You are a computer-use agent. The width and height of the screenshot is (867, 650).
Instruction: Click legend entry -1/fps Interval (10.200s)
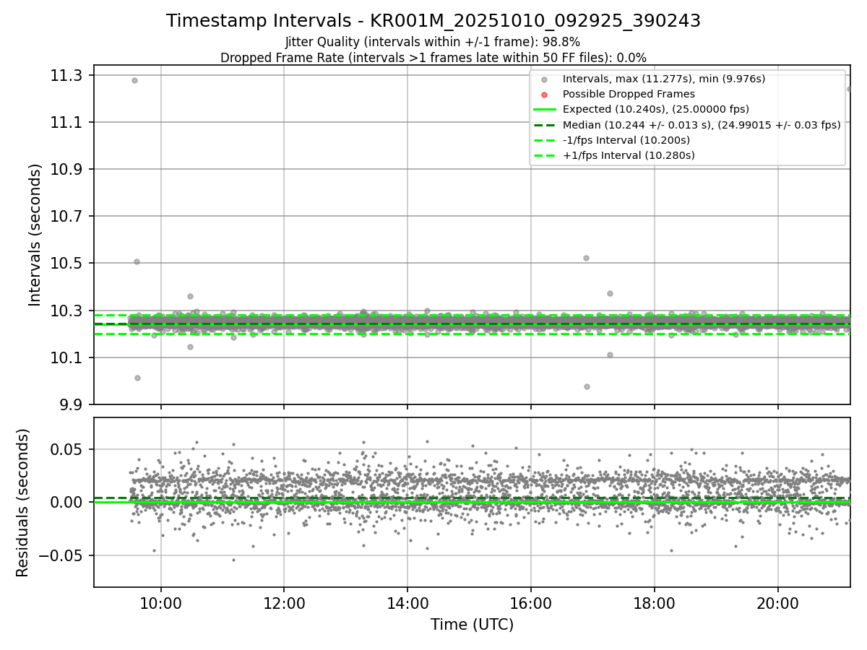coord(626,140)
